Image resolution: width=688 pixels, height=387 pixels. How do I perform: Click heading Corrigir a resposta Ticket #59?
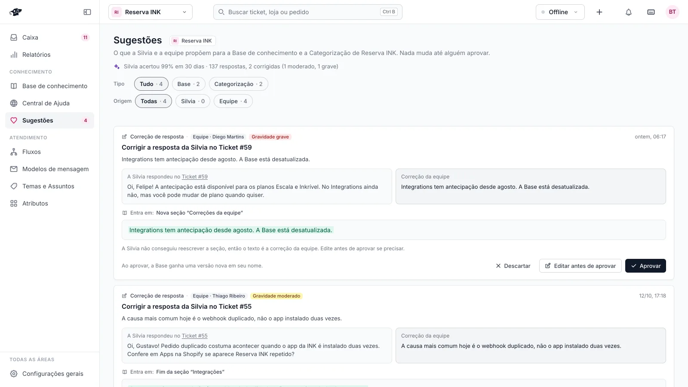tap(187, 147)
